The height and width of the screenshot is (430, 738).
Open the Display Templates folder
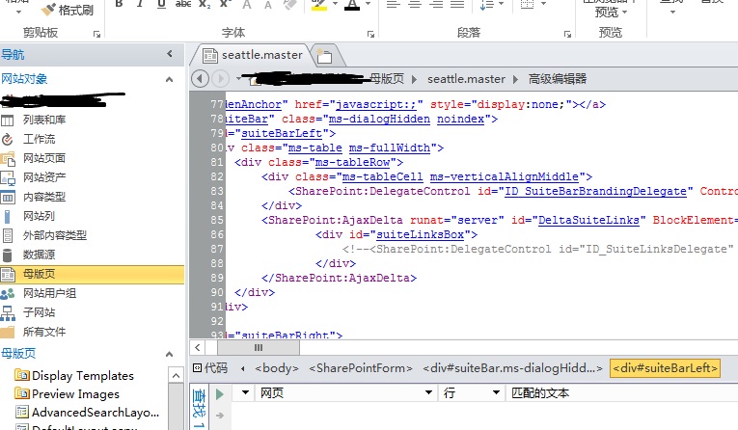point(74,375)
